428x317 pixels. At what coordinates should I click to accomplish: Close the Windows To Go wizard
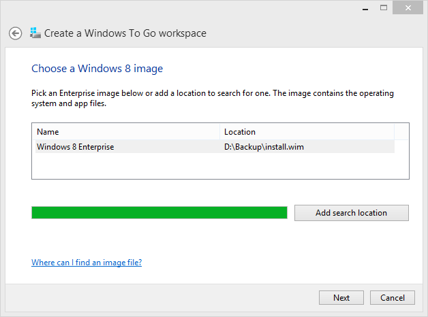coord(408,7)
